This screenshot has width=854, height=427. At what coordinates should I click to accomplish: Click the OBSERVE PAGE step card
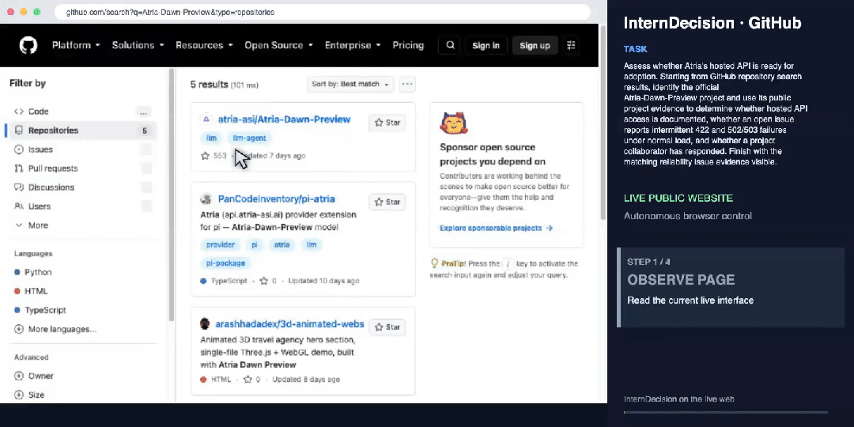click(731, 288)
